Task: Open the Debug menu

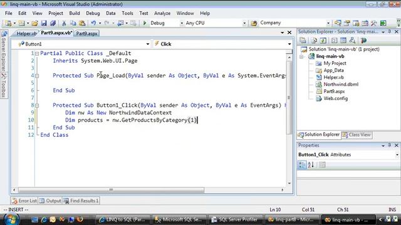Action: (x=93, y=13)
